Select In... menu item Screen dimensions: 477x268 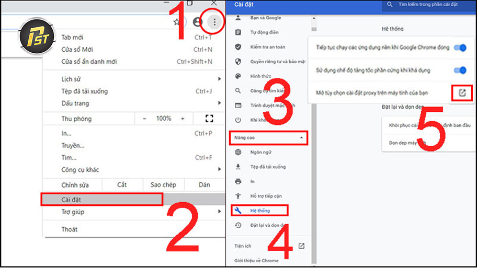click(134, 133)
